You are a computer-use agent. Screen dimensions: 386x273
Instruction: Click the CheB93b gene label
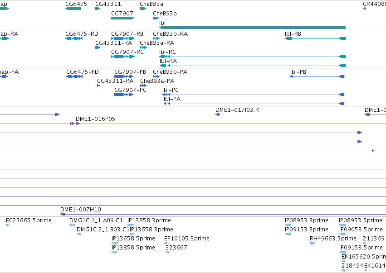165,14
